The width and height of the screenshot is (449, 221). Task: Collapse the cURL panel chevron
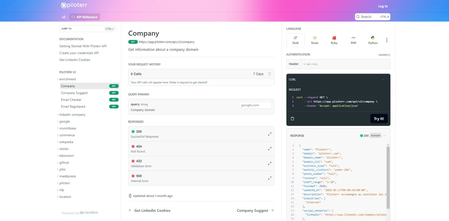pos(383,79)
